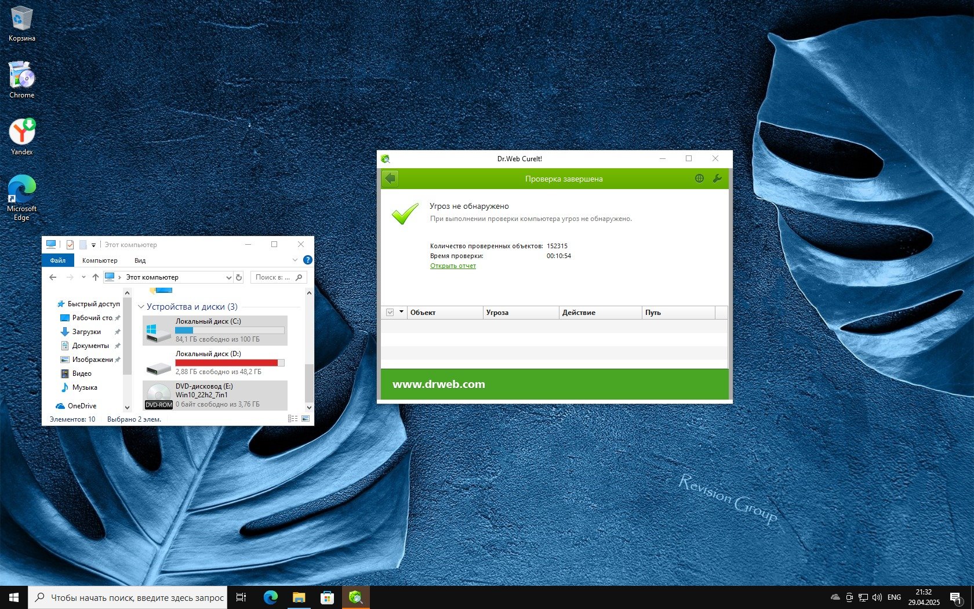Click the Microsoft Edge taskbar icon
Screen dimensions: 974x609
coord(270,597)
